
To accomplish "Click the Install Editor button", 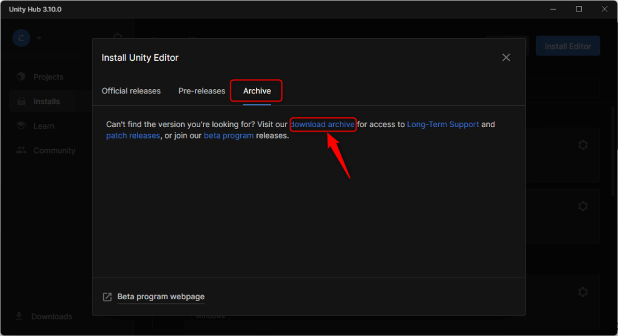I will pos(567,46).
